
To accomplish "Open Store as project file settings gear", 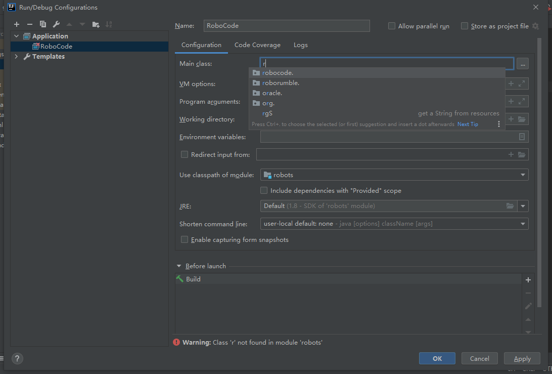I will pyautogui.click(x=535, y=26).
